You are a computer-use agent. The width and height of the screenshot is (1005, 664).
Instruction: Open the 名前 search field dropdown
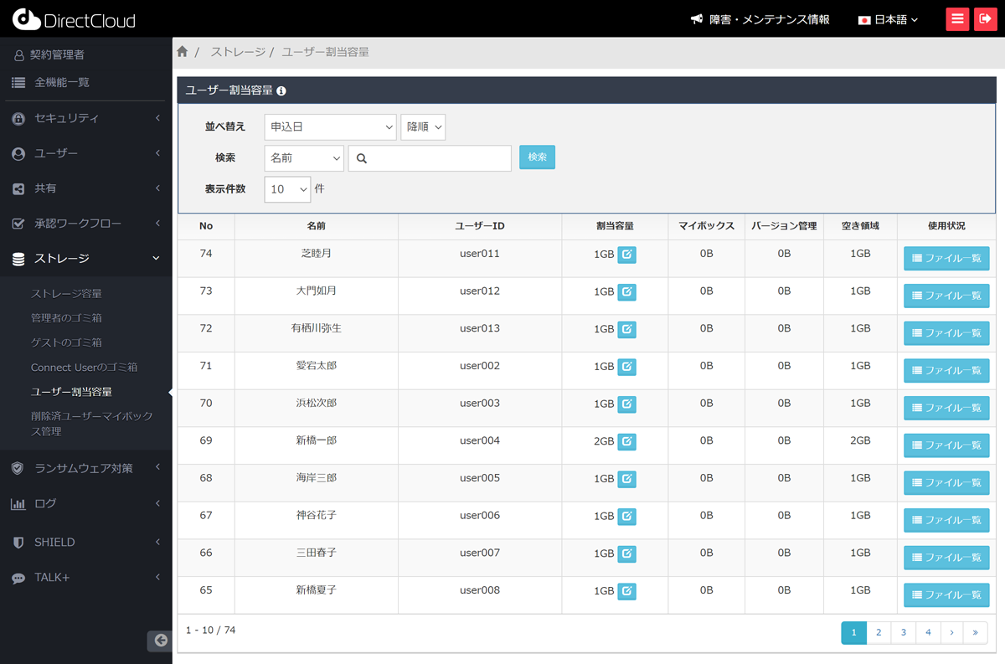[304, 158]
